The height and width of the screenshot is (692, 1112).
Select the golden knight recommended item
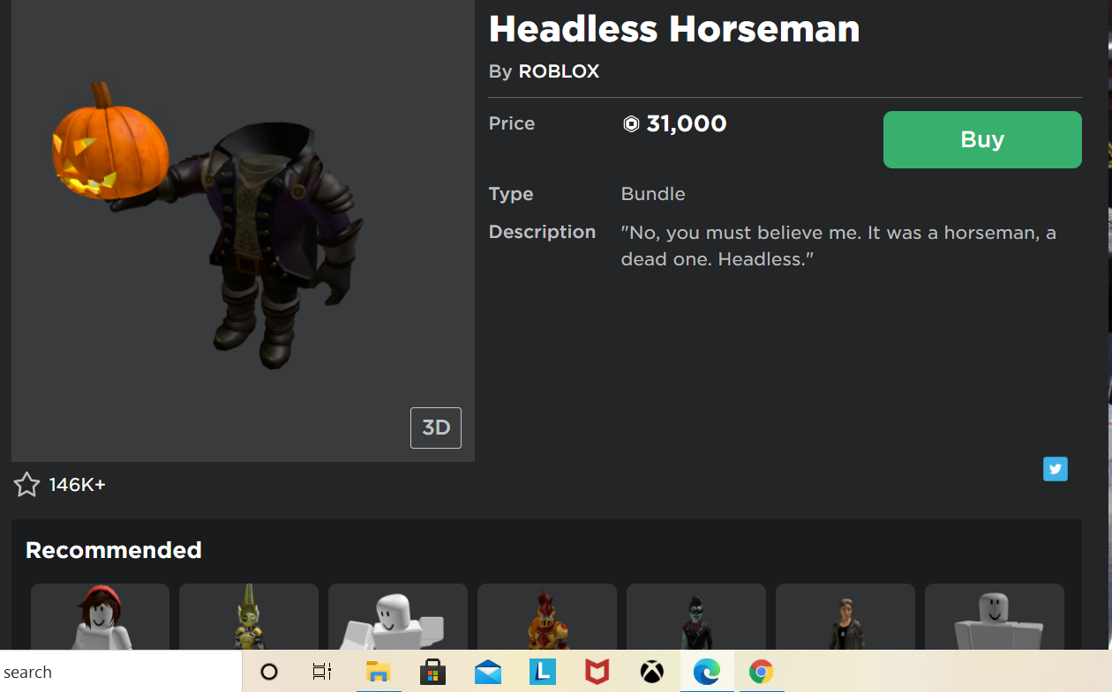[x=249, y=617]
